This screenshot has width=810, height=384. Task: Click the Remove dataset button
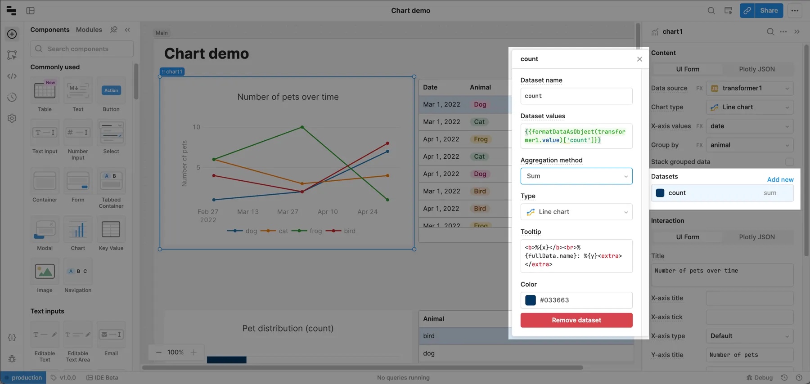[x=576, y=320]
